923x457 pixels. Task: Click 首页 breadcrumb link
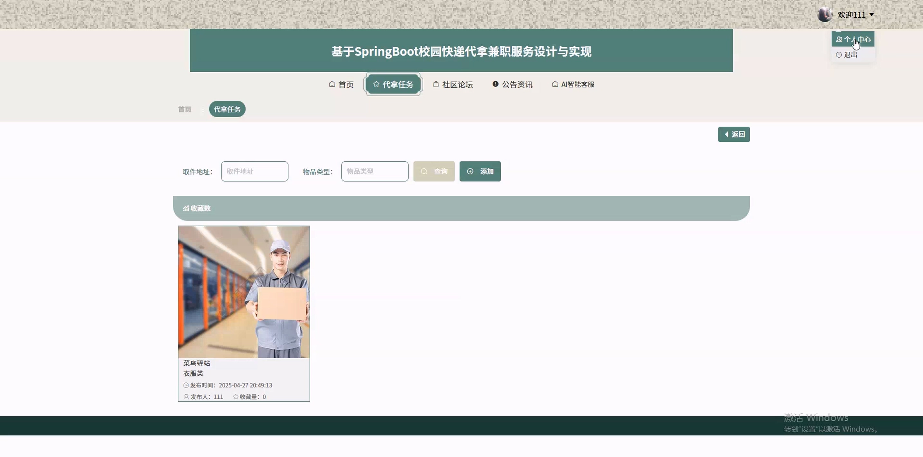pyautogui.click(x=184, y=110)
